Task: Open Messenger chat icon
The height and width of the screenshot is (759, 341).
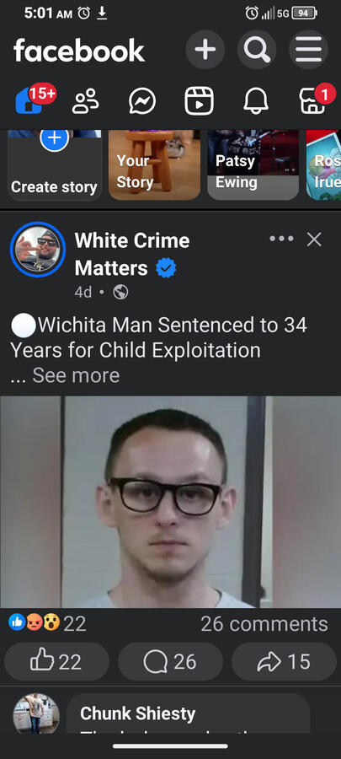Action: point(142,101)
